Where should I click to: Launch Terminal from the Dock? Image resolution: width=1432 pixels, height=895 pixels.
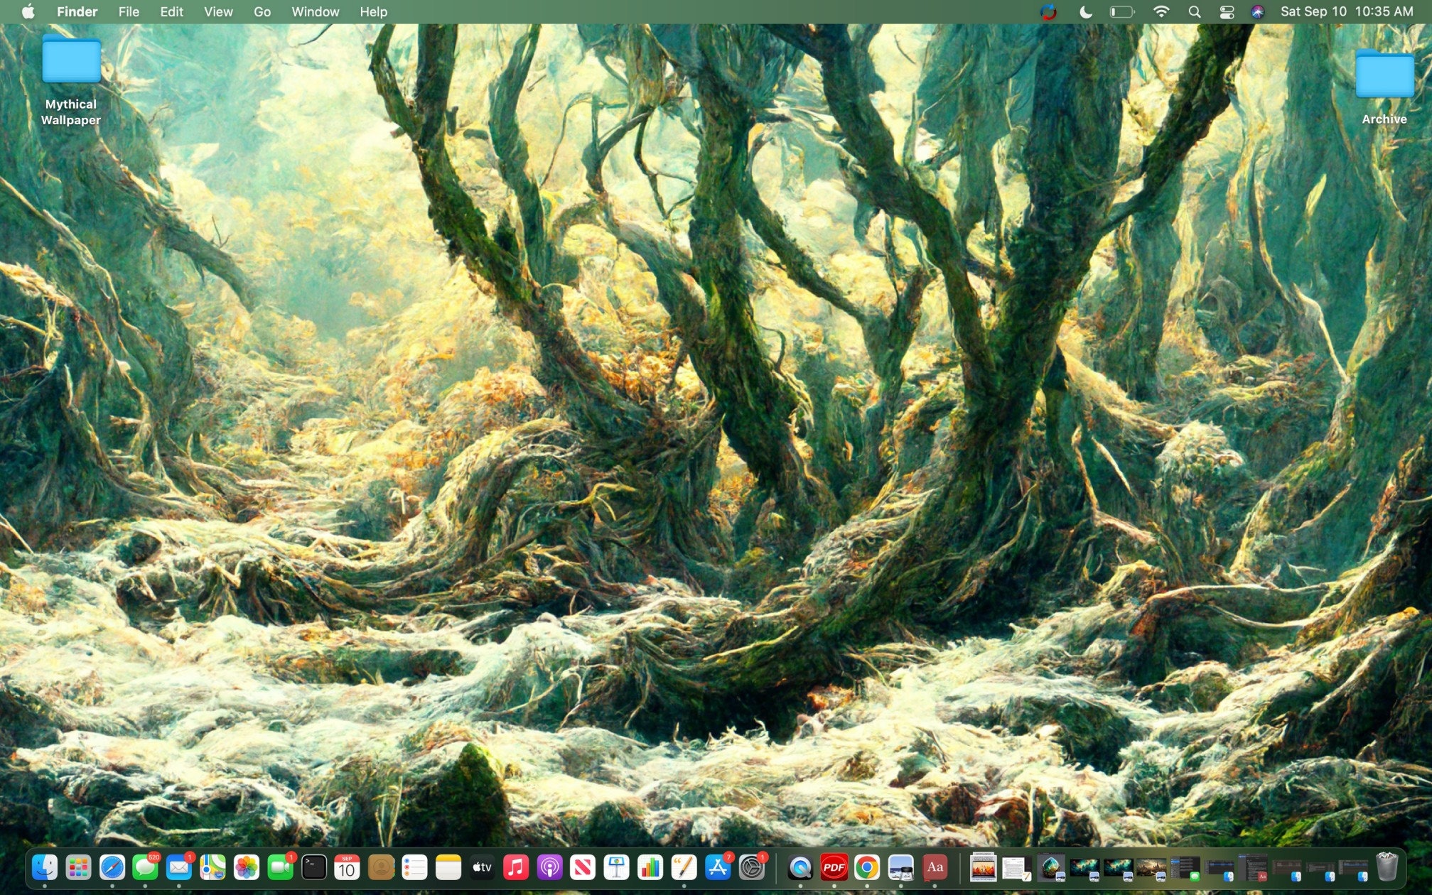(x=313, y=867)
